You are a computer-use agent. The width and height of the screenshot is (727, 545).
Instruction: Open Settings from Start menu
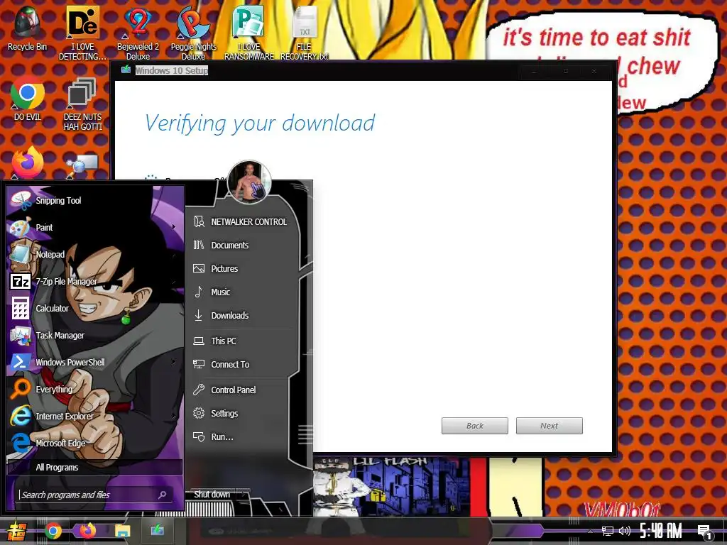(241, 414)
